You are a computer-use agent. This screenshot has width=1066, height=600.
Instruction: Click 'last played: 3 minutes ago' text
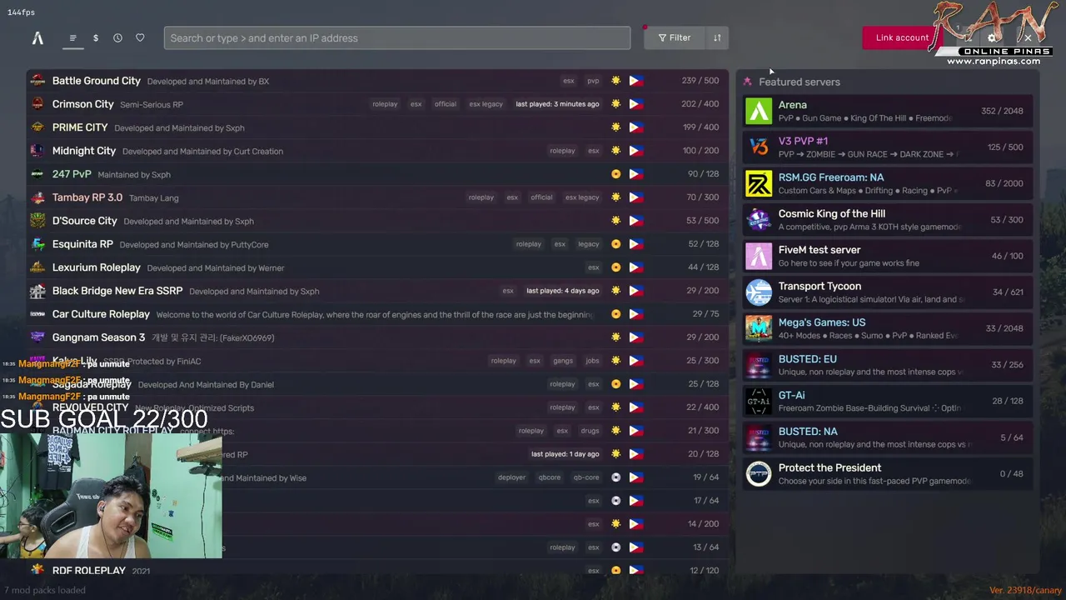(557, 104)
